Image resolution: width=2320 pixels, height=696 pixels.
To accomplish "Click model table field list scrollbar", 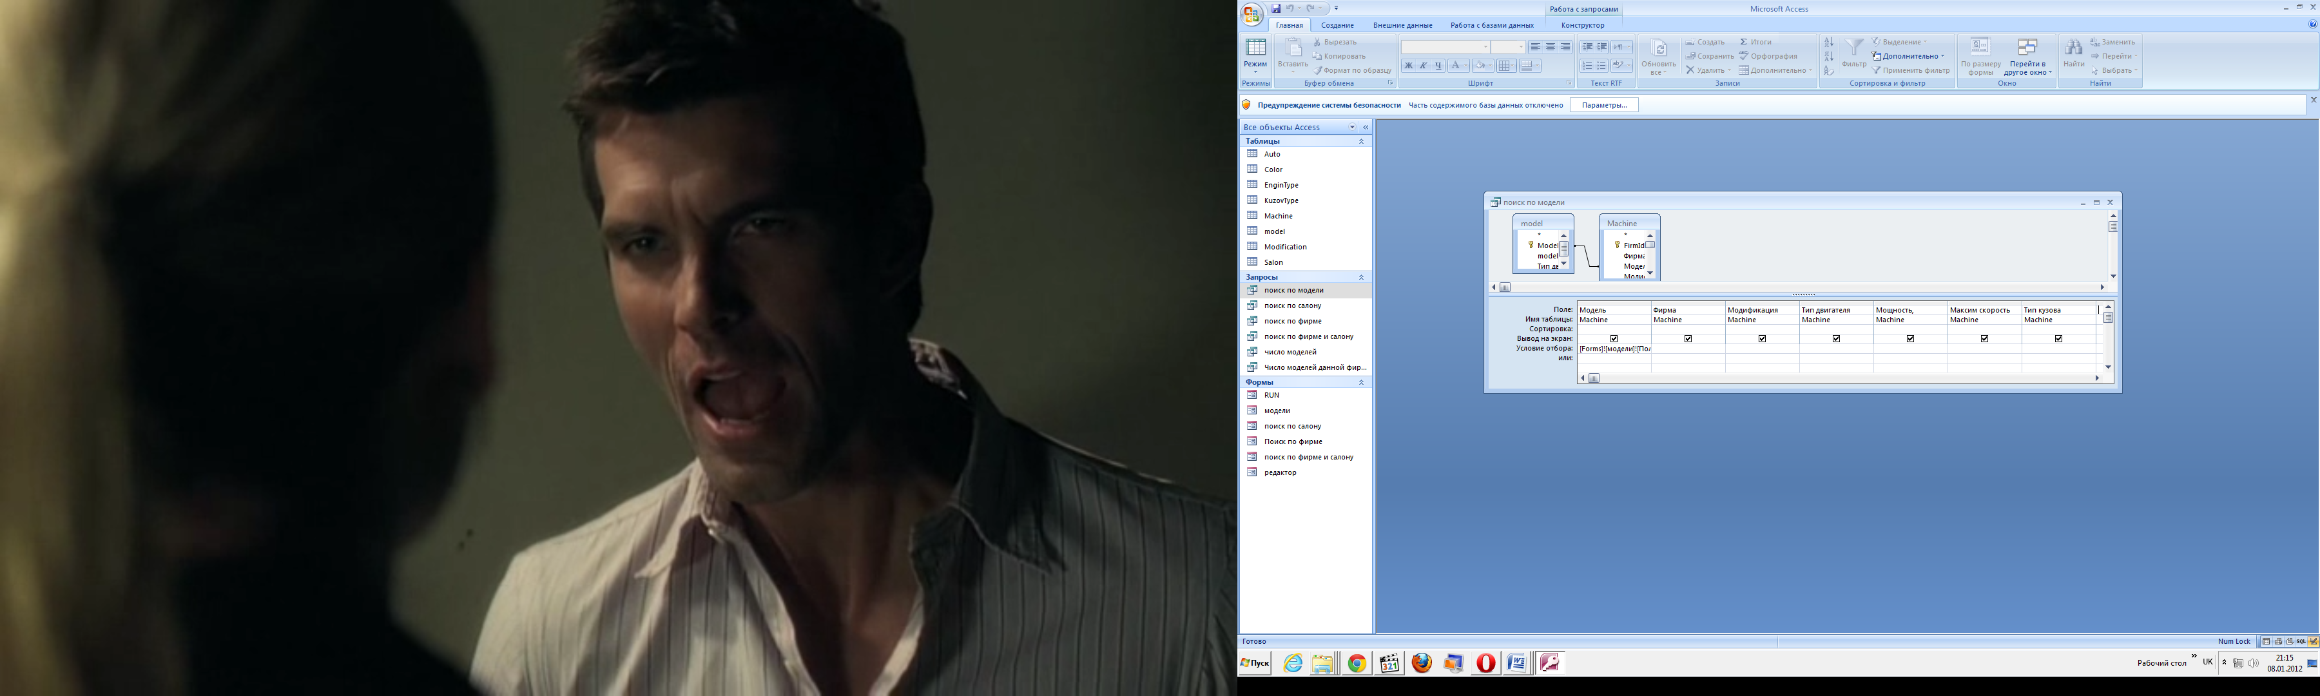I will 1563,249.
